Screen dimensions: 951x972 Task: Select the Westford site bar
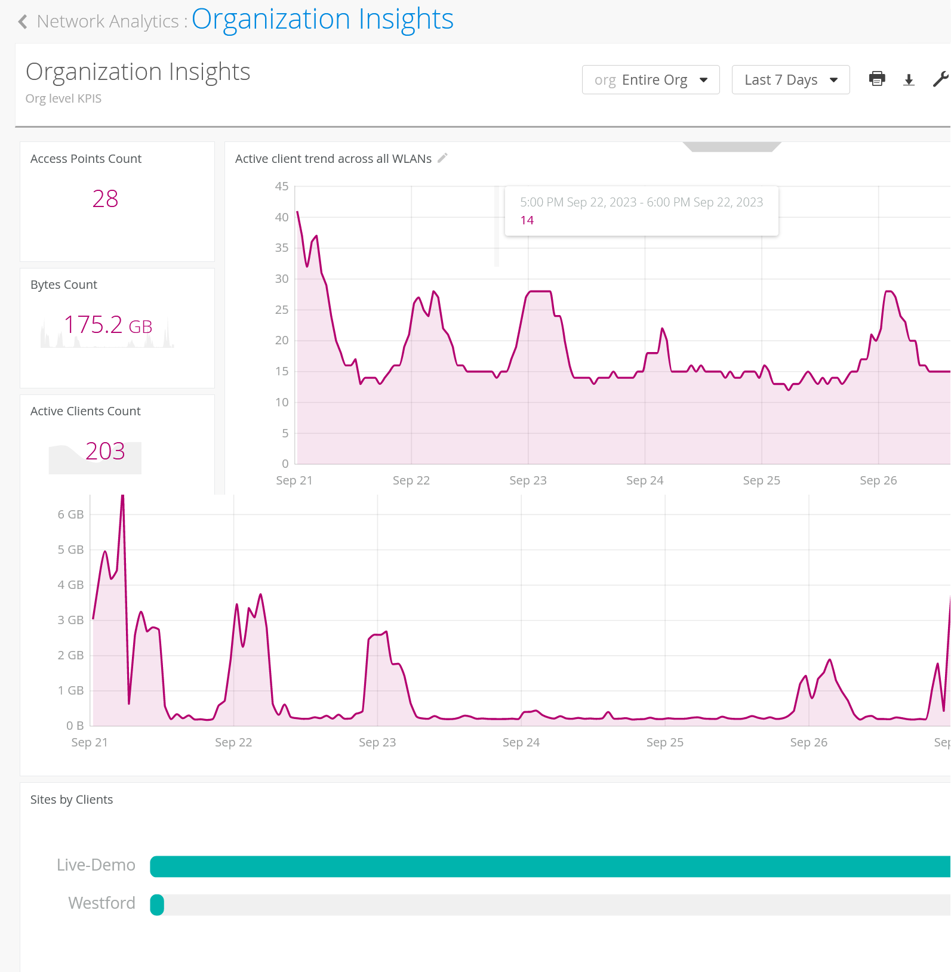[157, 905]
